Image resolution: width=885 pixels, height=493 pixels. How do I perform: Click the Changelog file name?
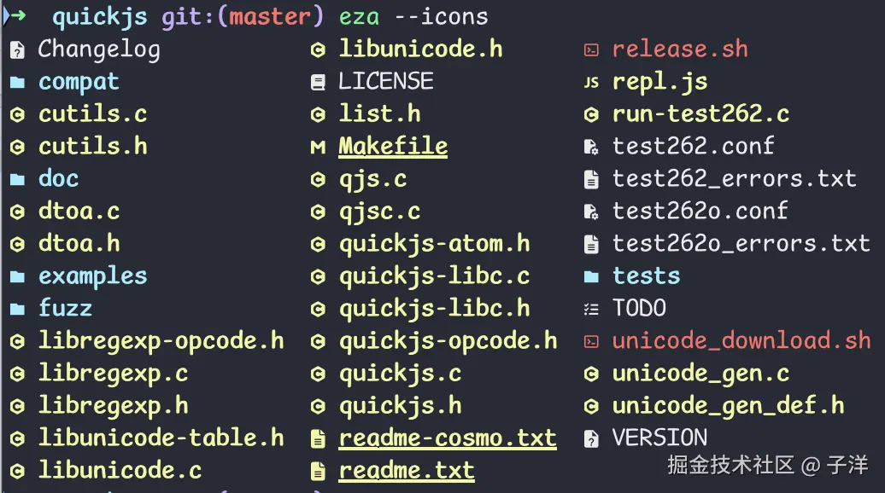(99, 49)
